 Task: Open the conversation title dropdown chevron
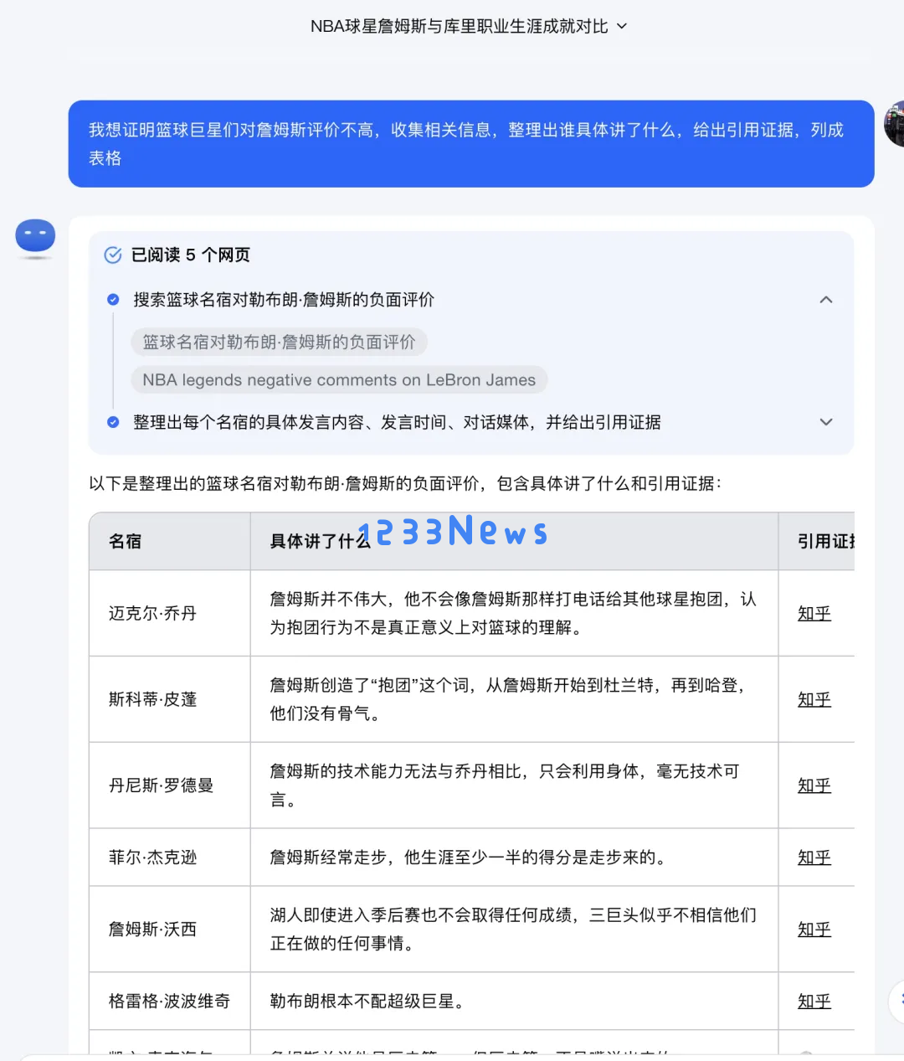pyautogui.click(x=621, y=26)
